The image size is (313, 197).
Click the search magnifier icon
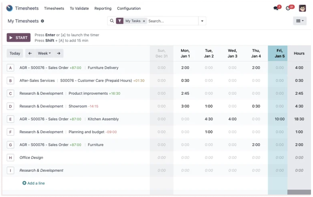(112, 21)
